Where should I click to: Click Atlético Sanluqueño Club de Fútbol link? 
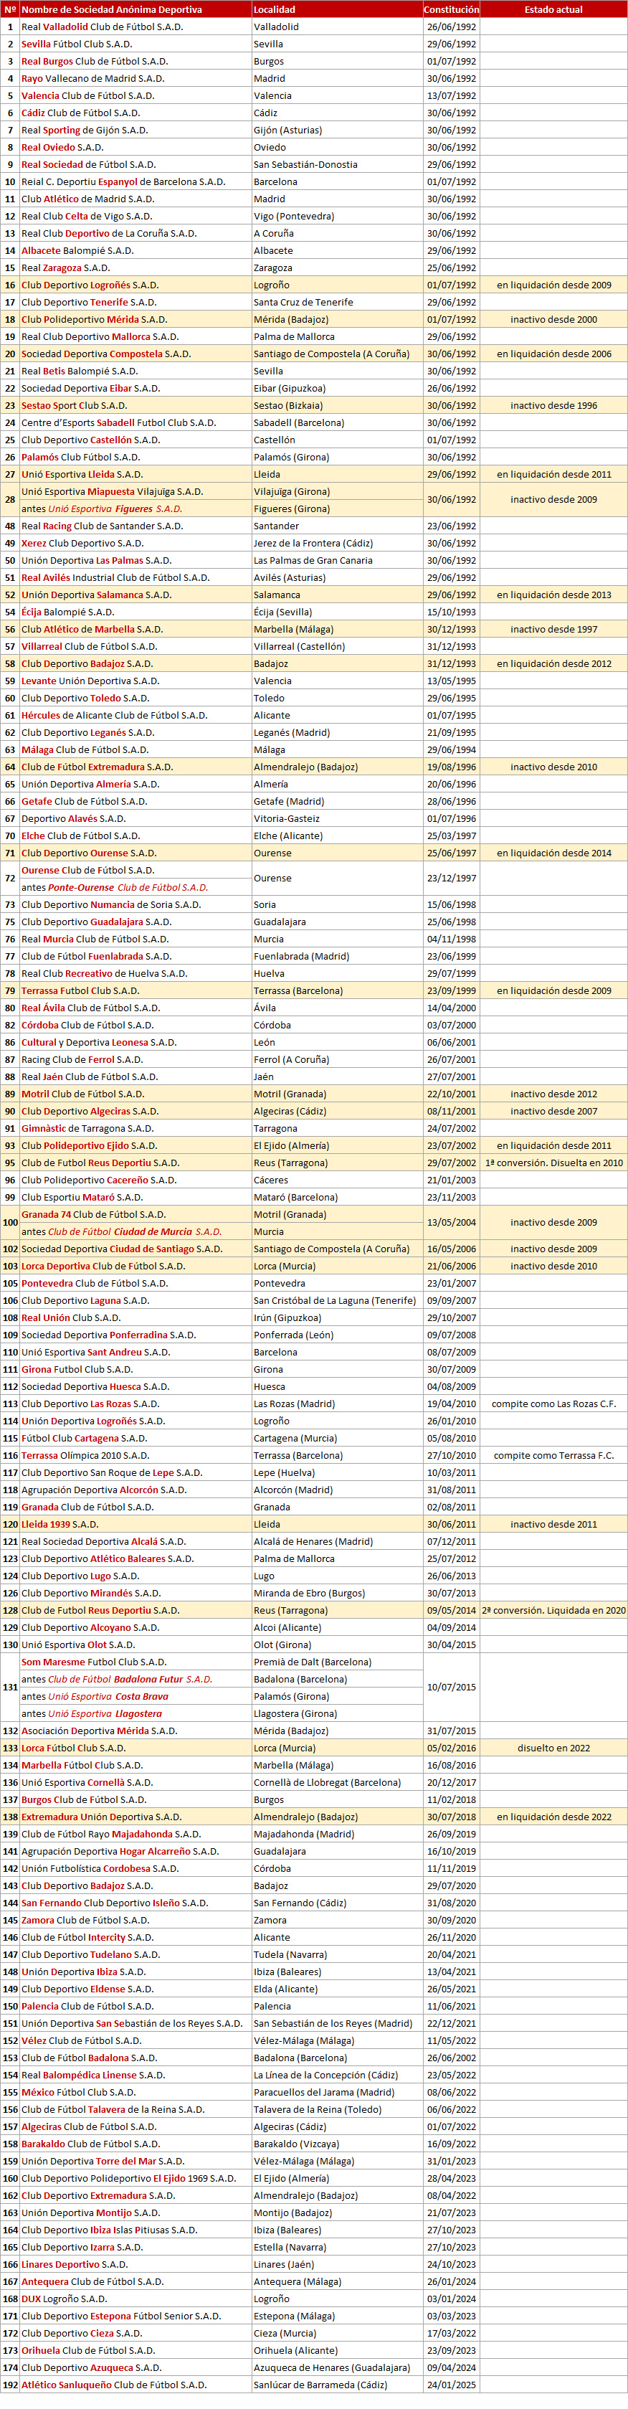click(113, 2385)
